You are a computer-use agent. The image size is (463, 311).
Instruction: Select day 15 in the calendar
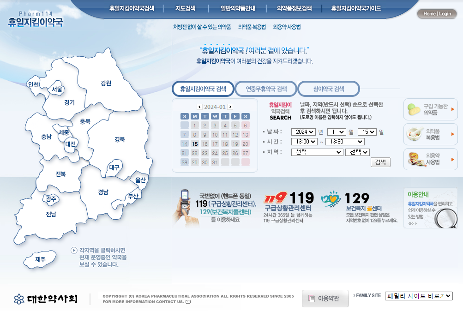(195, 144)
